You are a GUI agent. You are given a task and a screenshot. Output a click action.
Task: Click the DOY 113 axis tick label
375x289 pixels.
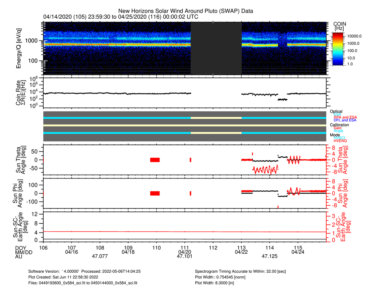pyautogui.click(x=241, y=247)
